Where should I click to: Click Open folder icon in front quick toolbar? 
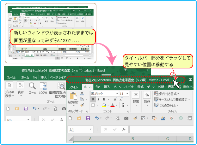tap(79, 118)
